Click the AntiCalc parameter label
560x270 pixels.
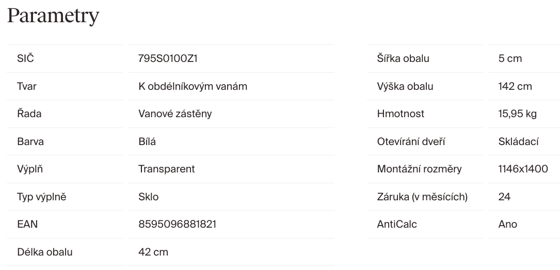click(397, 224)
